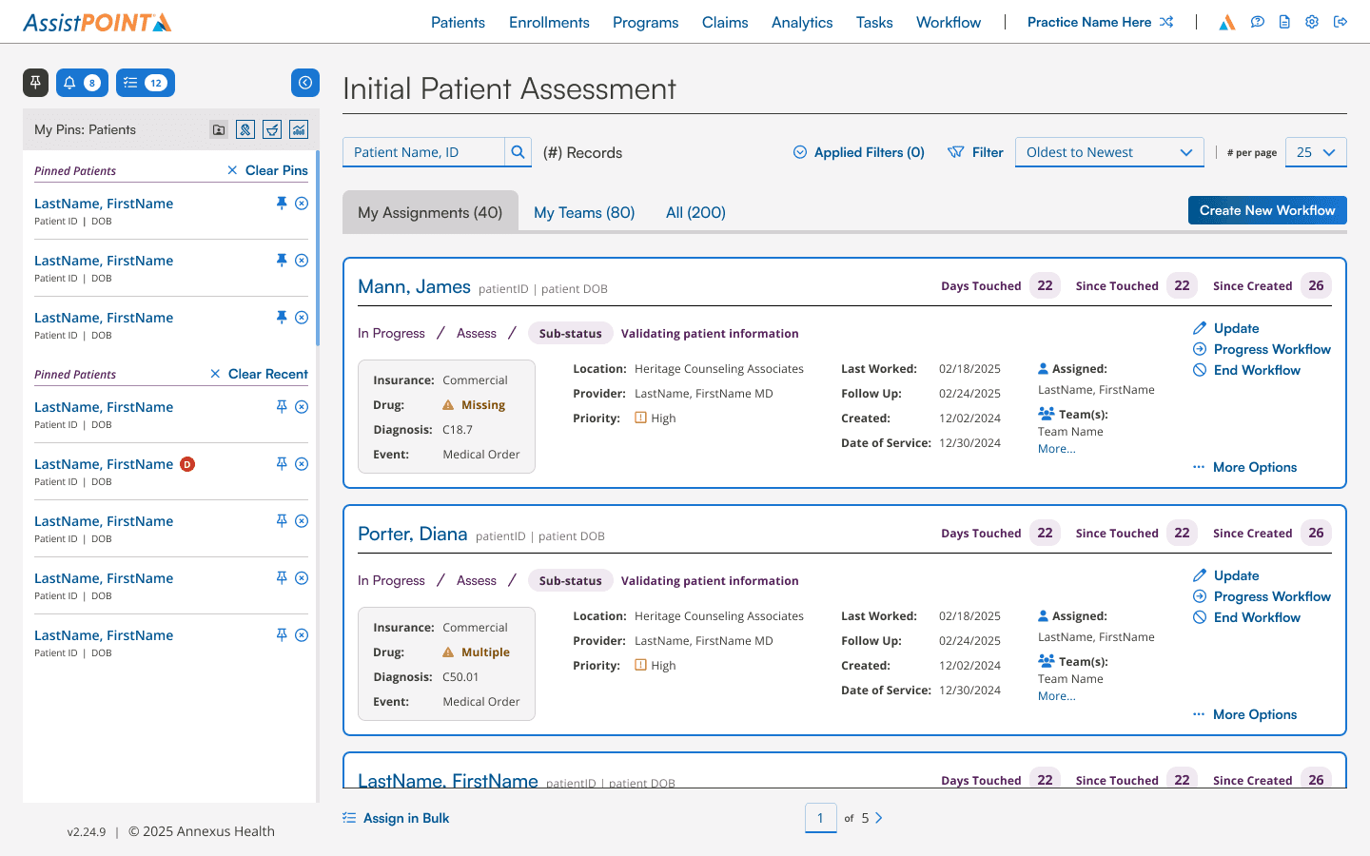Open the Oldest to Newest sort dropdown

[1109, 152]
